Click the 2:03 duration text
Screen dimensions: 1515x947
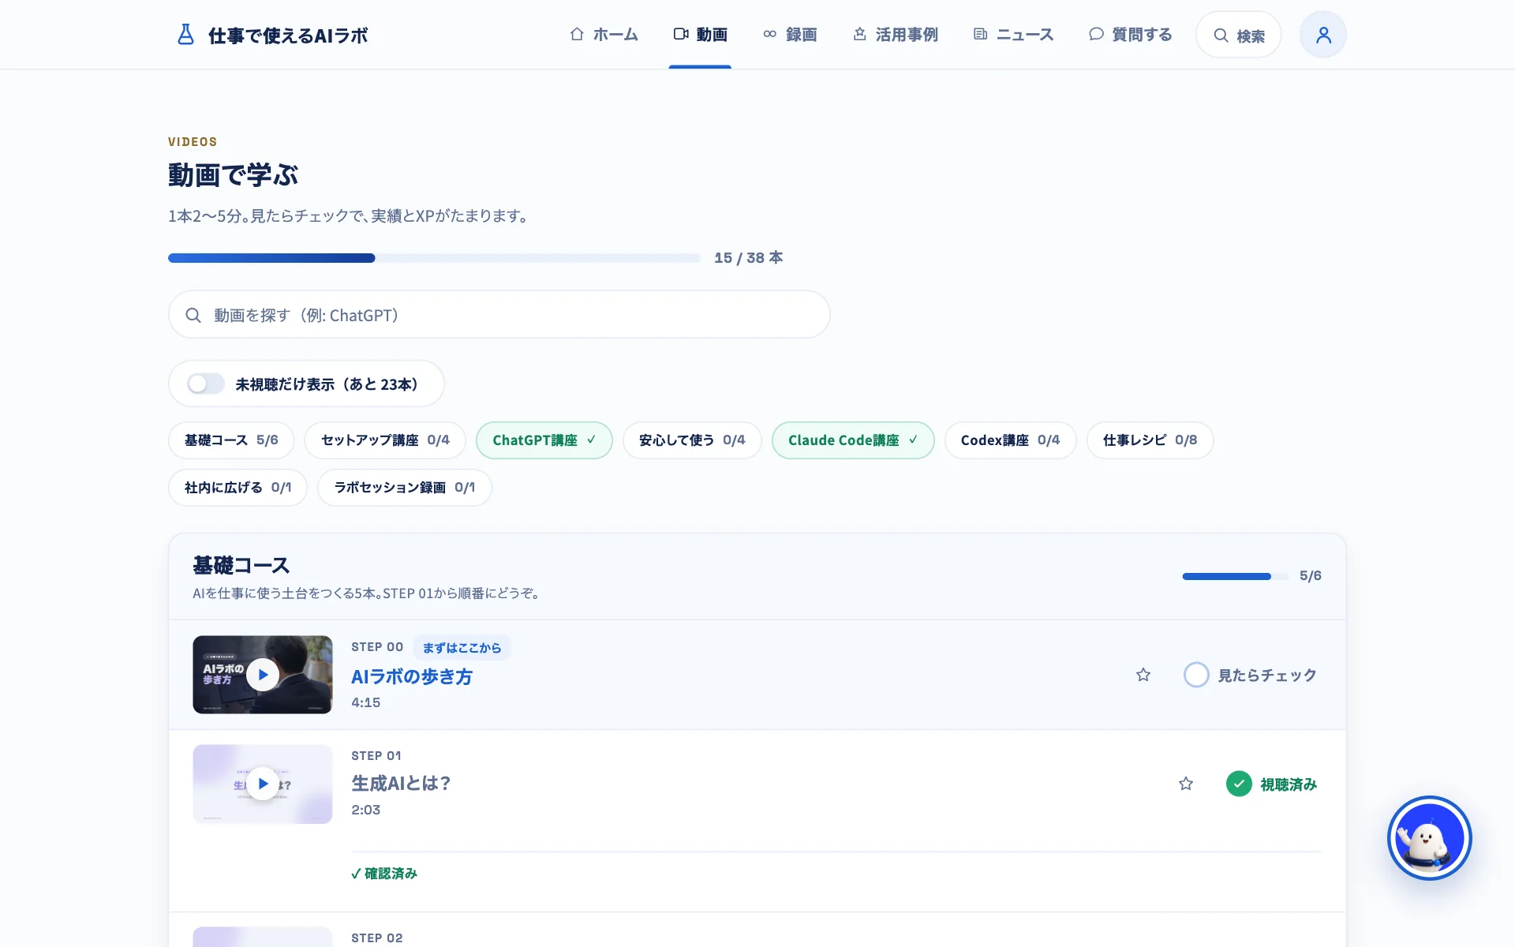click(366, 810)
